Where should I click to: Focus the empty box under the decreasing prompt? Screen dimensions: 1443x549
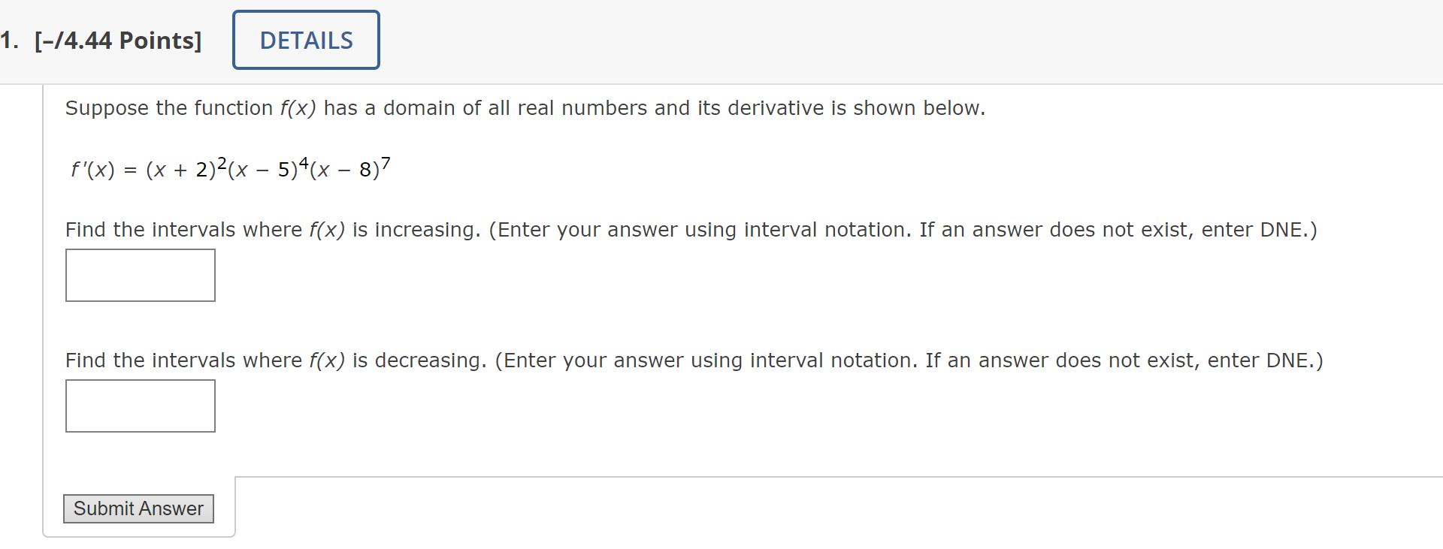[x=140, y=406]
